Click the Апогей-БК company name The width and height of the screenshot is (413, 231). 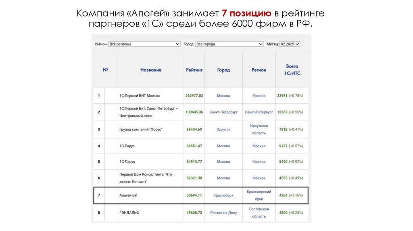pyautogui.click(x=128, y=195)
